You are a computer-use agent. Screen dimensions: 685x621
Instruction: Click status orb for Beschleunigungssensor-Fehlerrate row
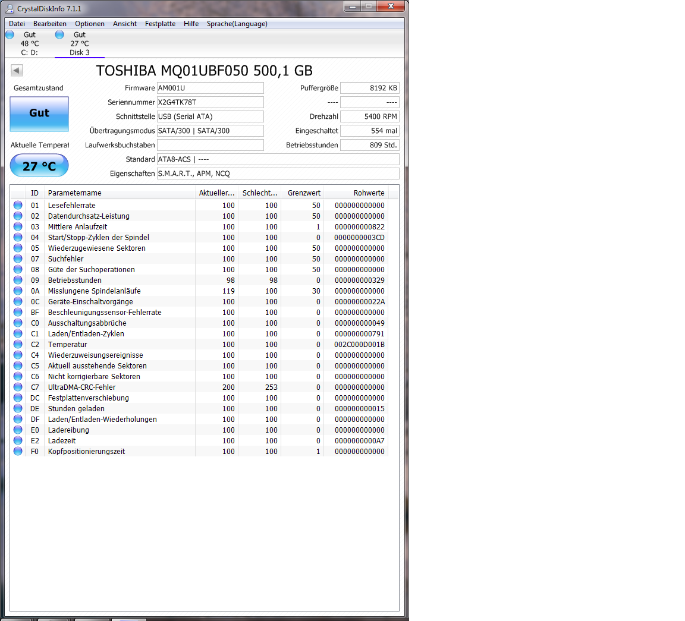18,312
